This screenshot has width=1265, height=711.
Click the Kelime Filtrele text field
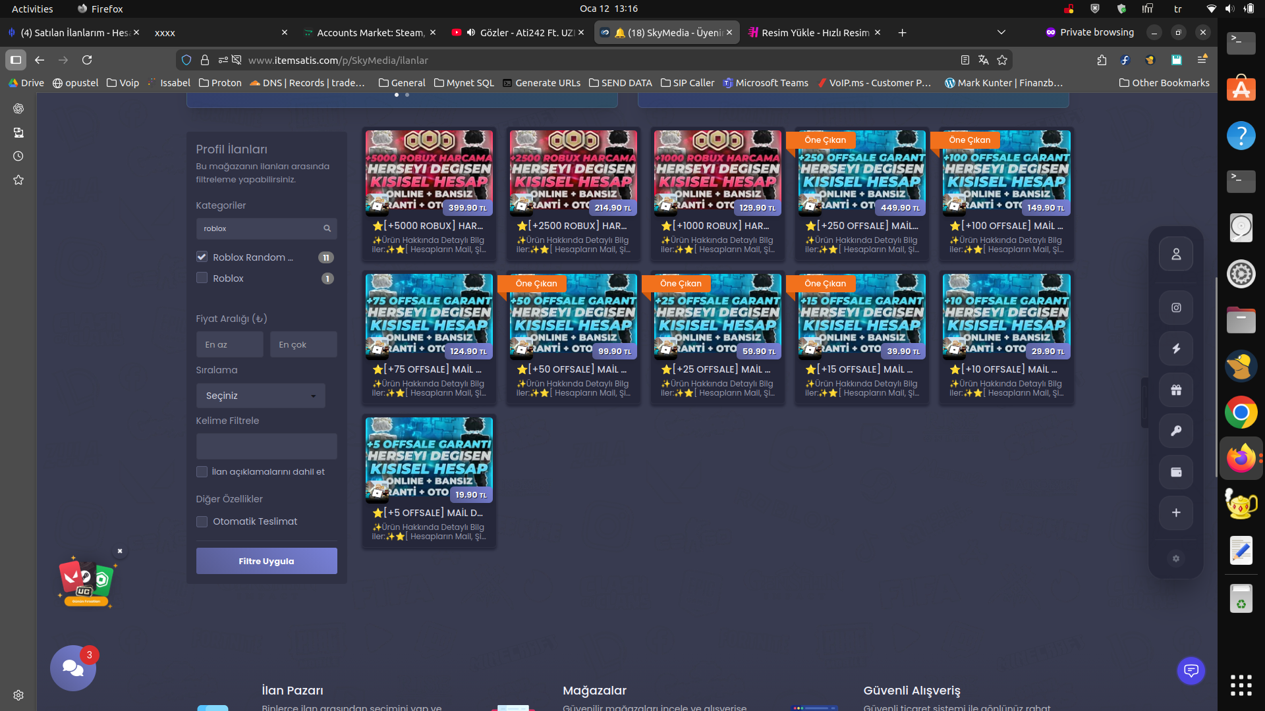click(267, 446)
